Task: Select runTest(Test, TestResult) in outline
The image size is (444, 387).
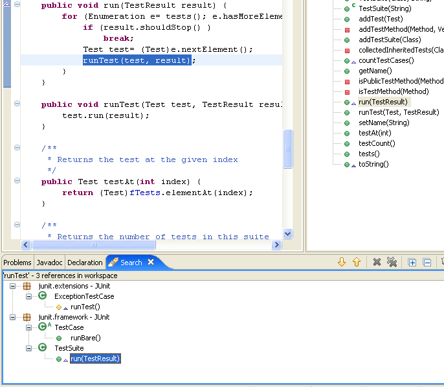Action: point(399,113)
